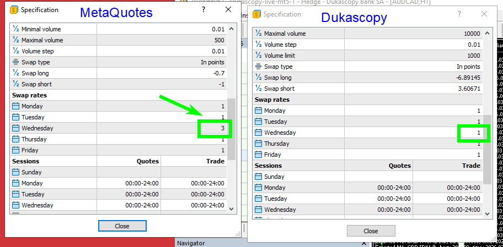Click the calendar icon beside Wednesday swap rate, left dialog
The image size is (503, 247).
16,128
